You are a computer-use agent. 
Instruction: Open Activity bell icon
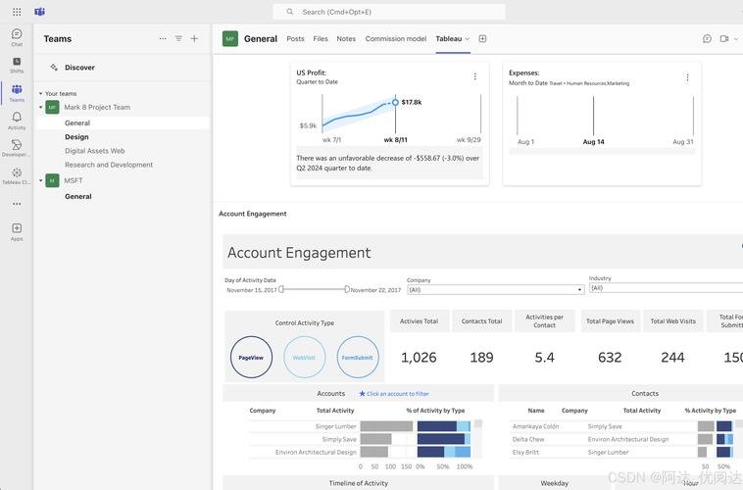coord(17,121)
